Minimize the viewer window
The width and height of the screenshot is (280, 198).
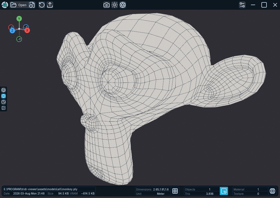253,5
